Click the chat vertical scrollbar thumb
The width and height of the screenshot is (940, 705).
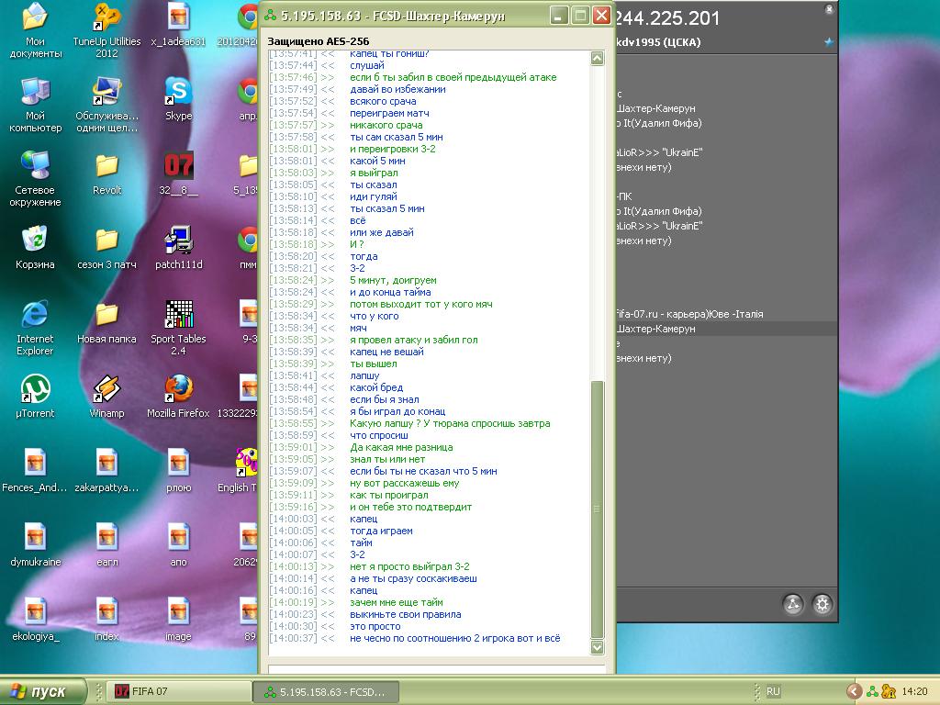597,509
